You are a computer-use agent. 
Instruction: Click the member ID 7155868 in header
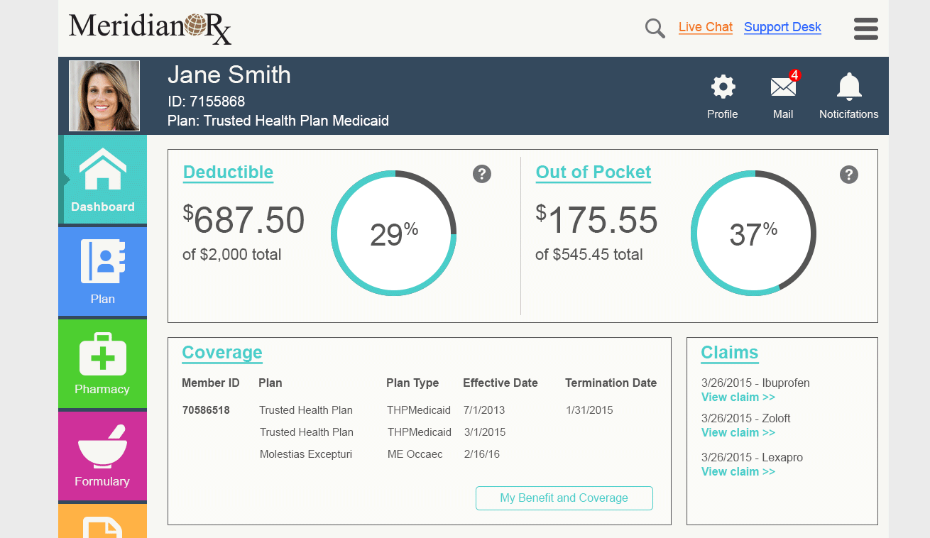coord(207,101)
